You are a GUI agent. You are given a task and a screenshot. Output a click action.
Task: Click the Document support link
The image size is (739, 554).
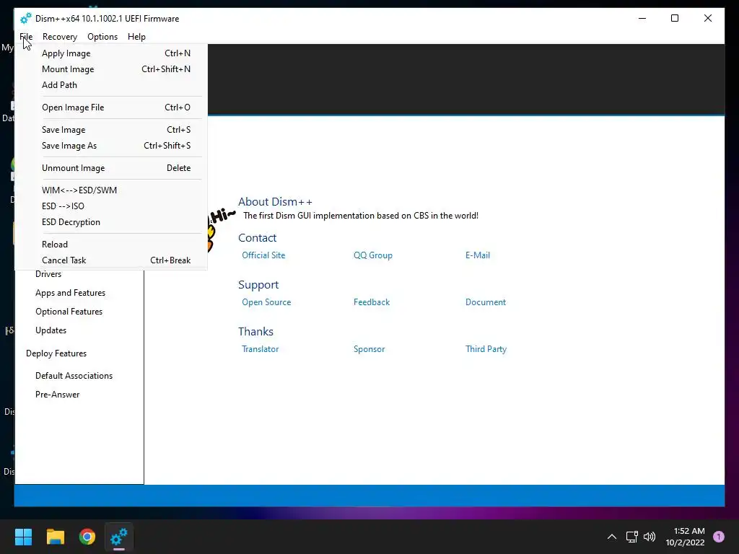[486, 302]
